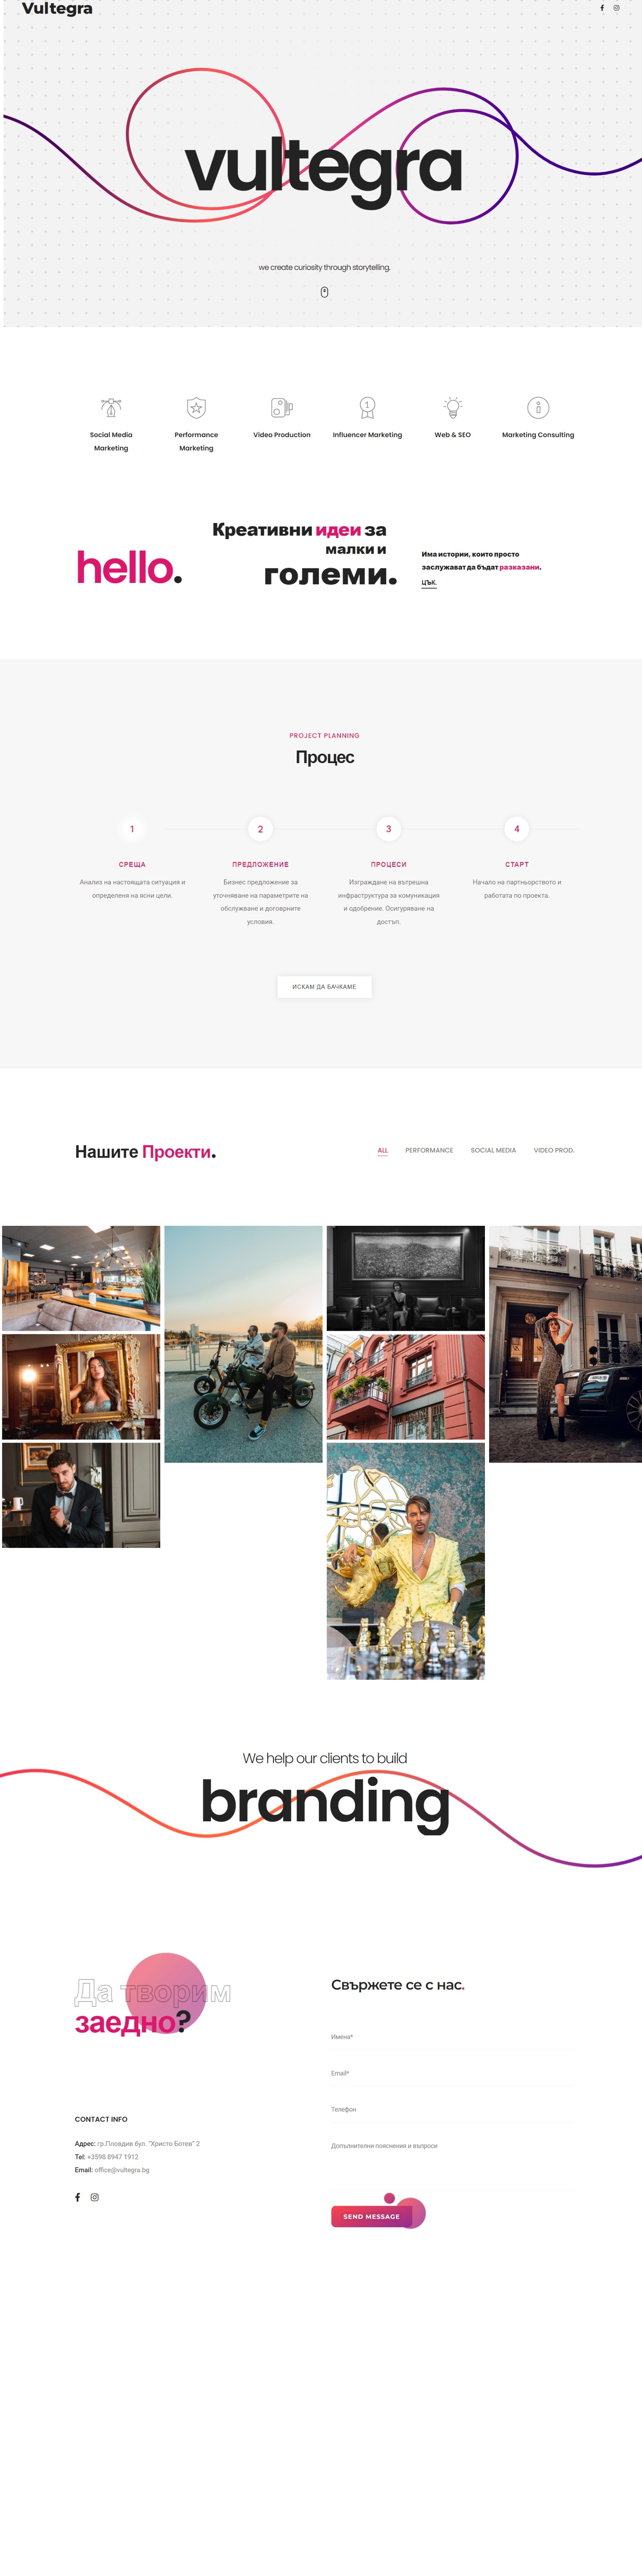Image resolution: width=642 pixels, height=2576 pixels.
Task: Open the woman beside luxury car thumbnail
Action: 565,1344
